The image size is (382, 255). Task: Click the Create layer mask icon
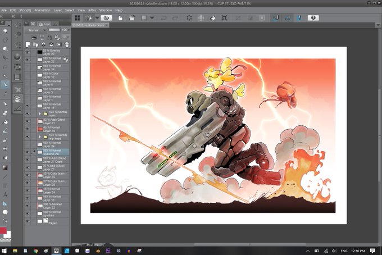pyautogui.click(x=59, y=44)
